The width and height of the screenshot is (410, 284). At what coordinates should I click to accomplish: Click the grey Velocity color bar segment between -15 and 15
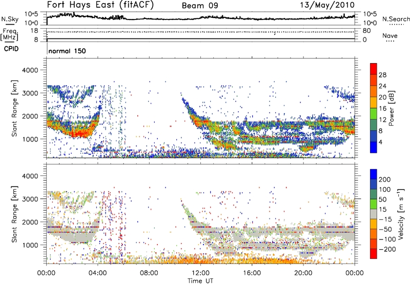(374, 214)
